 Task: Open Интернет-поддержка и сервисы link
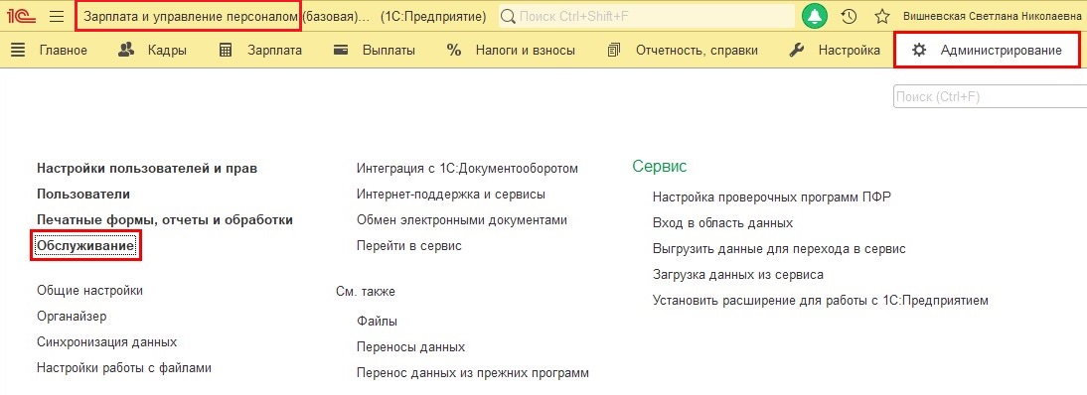(451, 195)
